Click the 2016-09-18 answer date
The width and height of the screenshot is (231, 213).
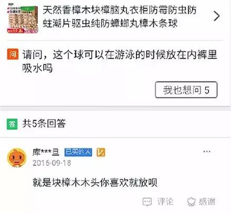pos(52,163)
